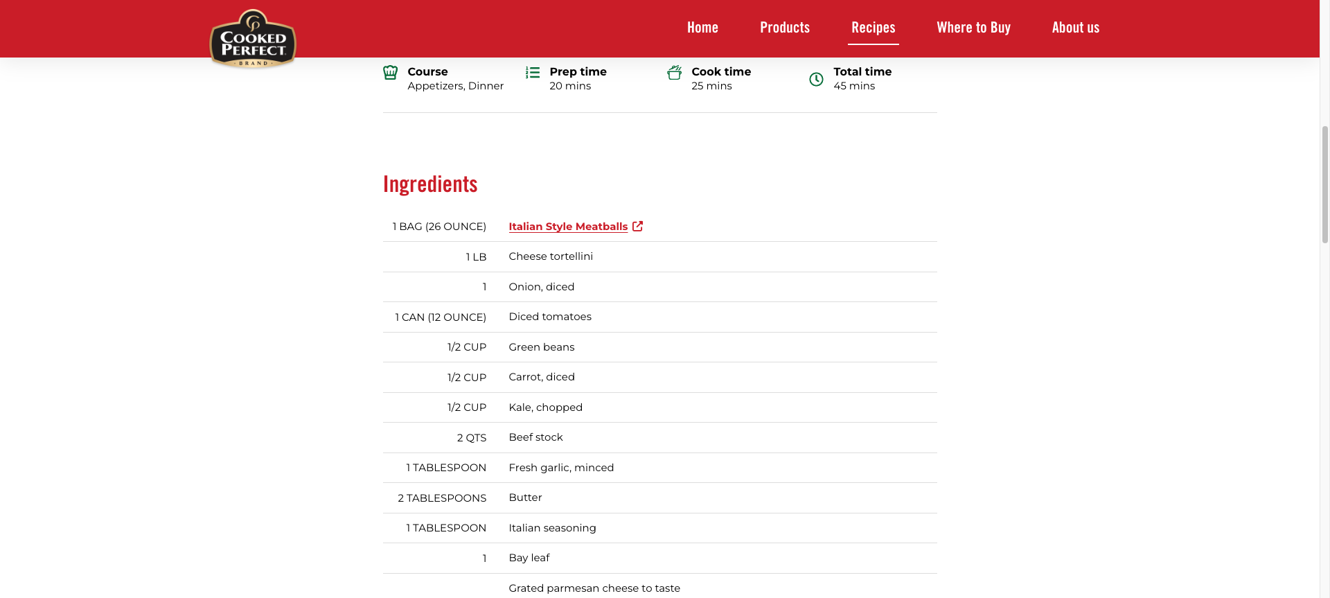1330x598 pixels.
Task: Open the Italian Style Meatballs link
Action: (568, 227)
